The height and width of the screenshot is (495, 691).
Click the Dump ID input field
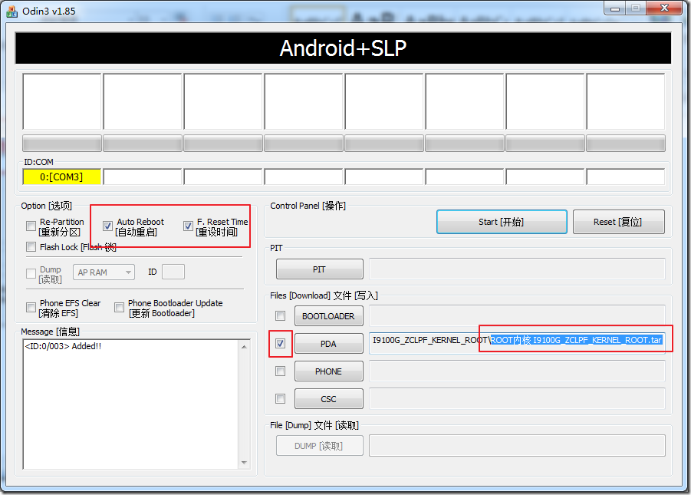(x=173, y=272)
